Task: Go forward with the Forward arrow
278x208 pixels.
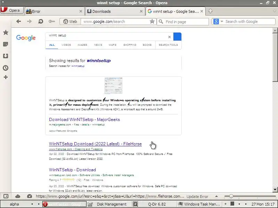Action: [x=29, y=21]
